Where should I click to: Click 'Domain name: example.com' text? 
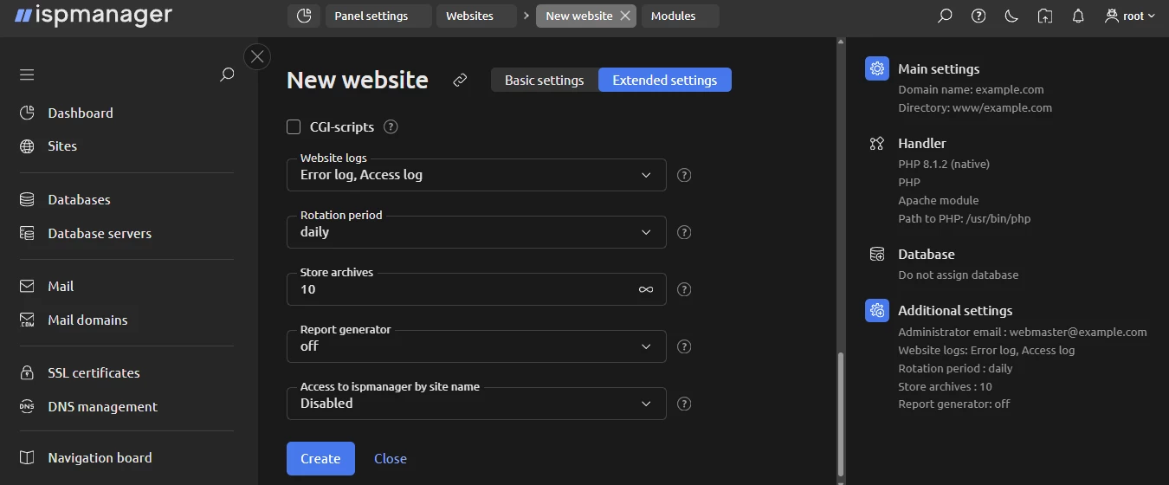click(x=971, y=89)
